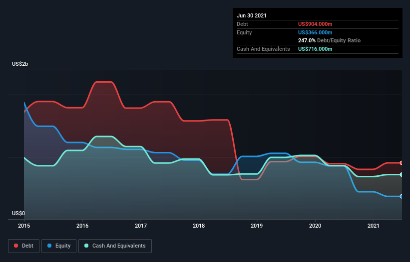The image size is (410, 262).
Task: Click the 2015 x-axis label
Action: pyautogui.click(x=24, y=226)
